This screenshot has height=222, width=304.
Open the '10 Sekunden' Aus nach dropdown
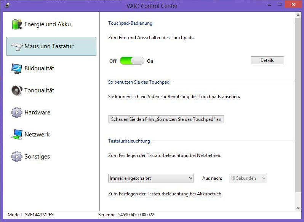pyautogui.click(x=248, y=178)
